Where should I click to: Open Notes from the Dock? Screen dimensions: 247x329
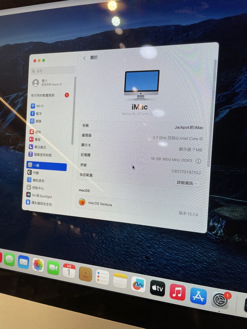[120, 281]
